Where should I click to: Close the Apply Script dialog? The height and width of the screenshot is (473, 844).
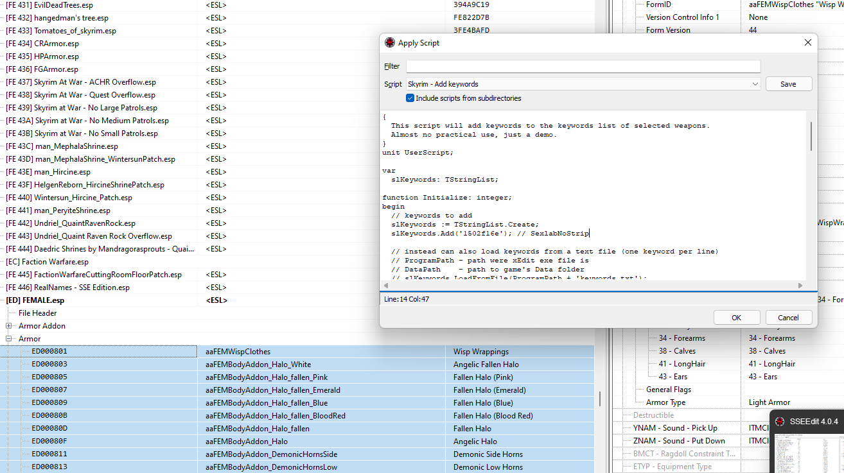click(808, 43)
